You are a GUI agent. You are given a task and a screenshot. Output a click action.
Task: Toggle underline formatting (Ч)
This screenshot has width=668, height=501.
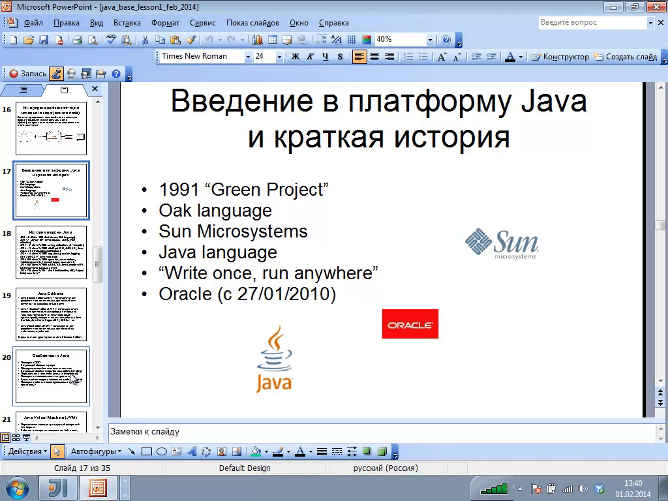point(325,57)
